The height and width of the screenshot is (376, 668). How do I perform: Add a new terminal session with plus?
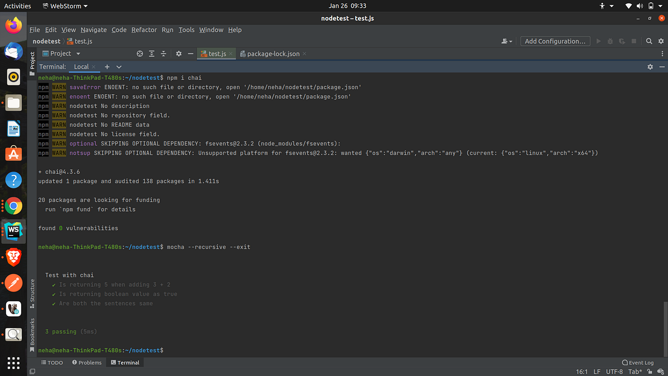tap(107, 67)
